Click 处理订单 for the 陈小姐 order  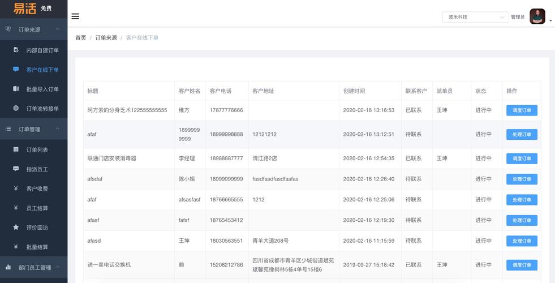click(521, 179)
